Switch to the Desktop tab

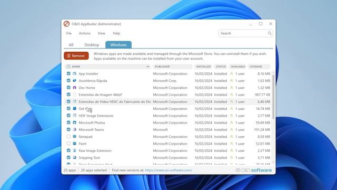coord(92,45)
